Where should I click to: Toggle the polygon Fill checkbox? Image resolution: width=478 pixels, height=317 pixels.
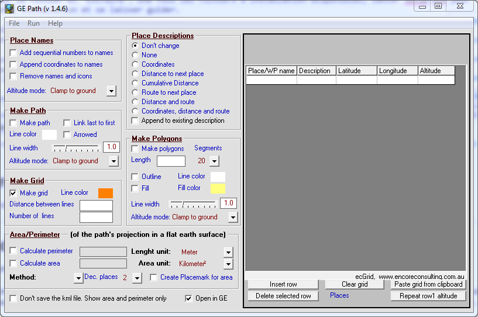pos(135,188)
